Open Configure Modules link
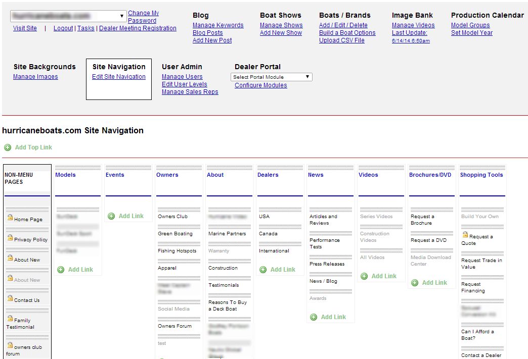The height and width of the screenshot is (359, 528). click(260, 85)
